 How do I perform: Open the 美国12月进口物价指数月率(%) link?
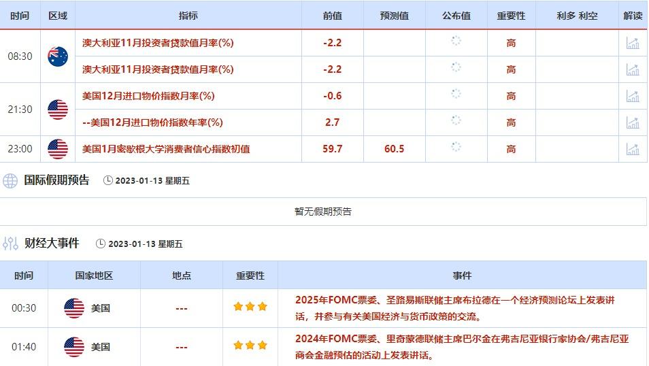point(148,96)
